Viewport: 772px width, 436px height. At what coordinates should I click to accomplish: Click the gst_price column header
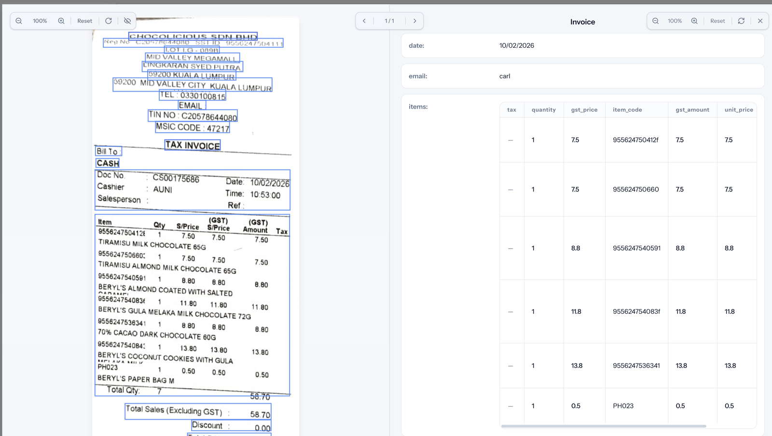point(584,110)
